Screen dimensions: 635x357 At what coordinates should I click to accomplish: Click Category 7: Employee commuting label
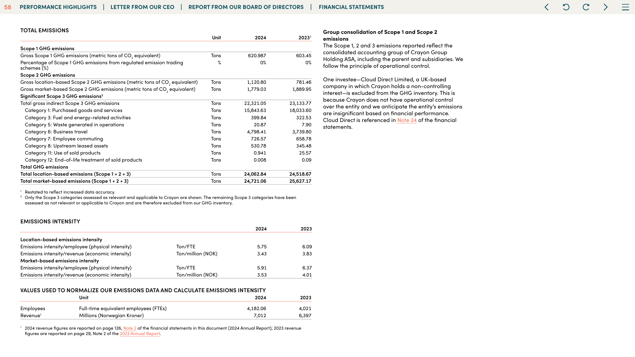[64, 139]
